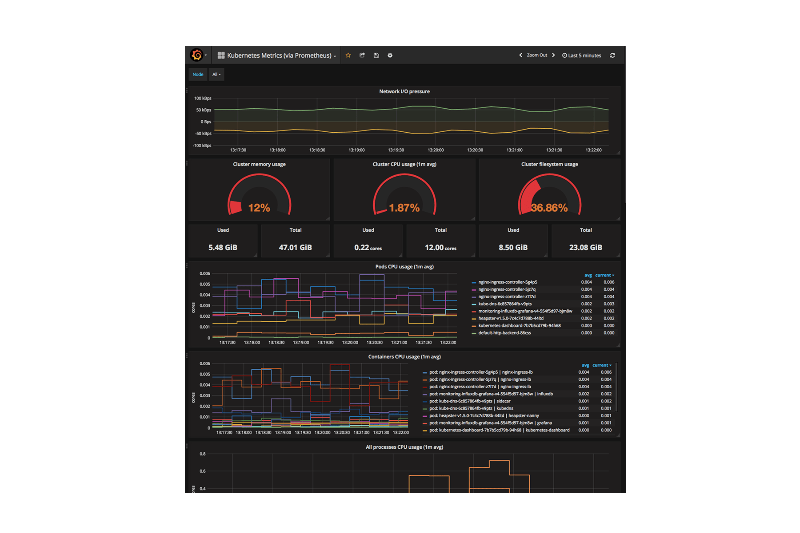800x533 pixels.
Task: Toggle kubernetes-dashboard series in Containers legend
Action: pos(499,430)
